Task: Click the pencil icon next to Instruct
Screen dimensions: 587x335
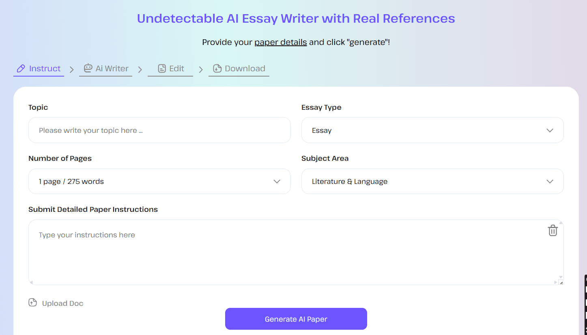Action: click(x=20, y=68)
